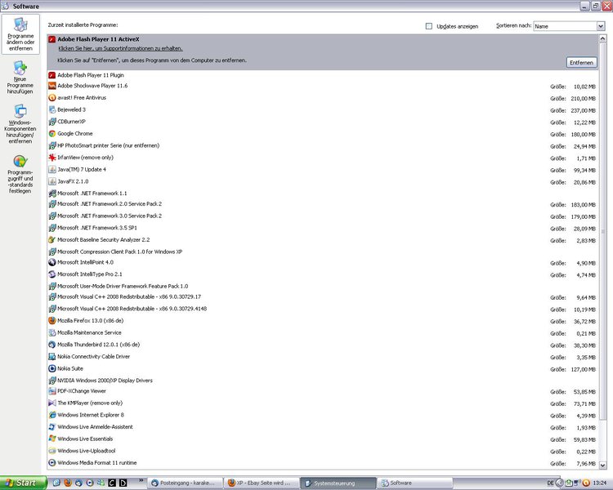The width and height of the screenshot is (613, 490).
Task: Select 'Windows Live-Uploadtool' entry
Action: pyautogui.click(x=323, y=451)
